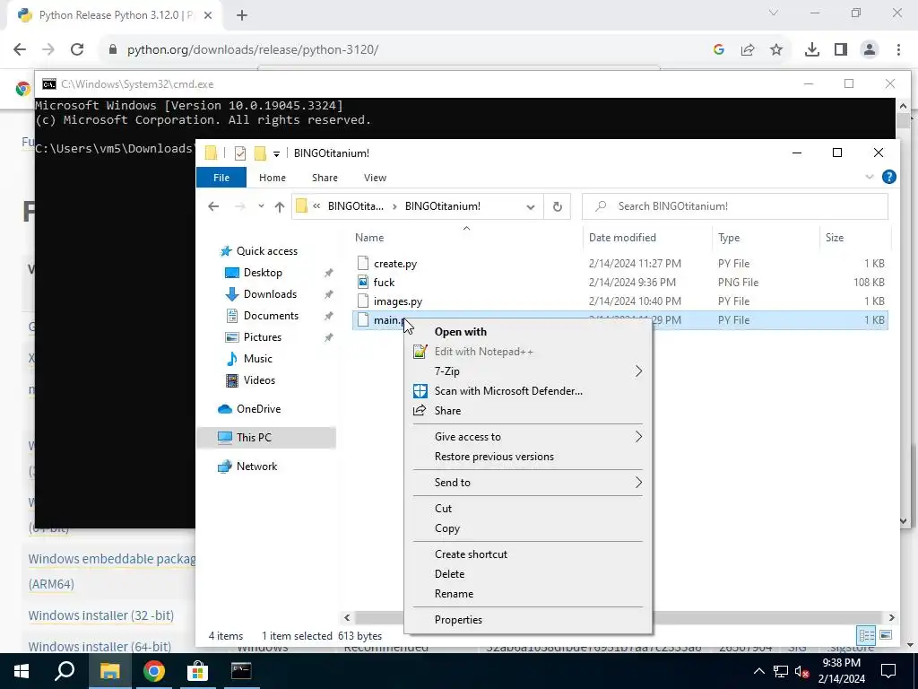Sort files by Size column header
Viewport: 918px width, 689px height.
835,237
